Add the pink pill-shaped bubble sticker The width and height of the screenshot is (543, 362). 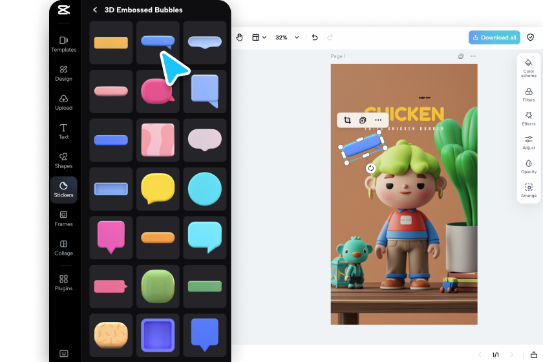(x=111, y=91)
